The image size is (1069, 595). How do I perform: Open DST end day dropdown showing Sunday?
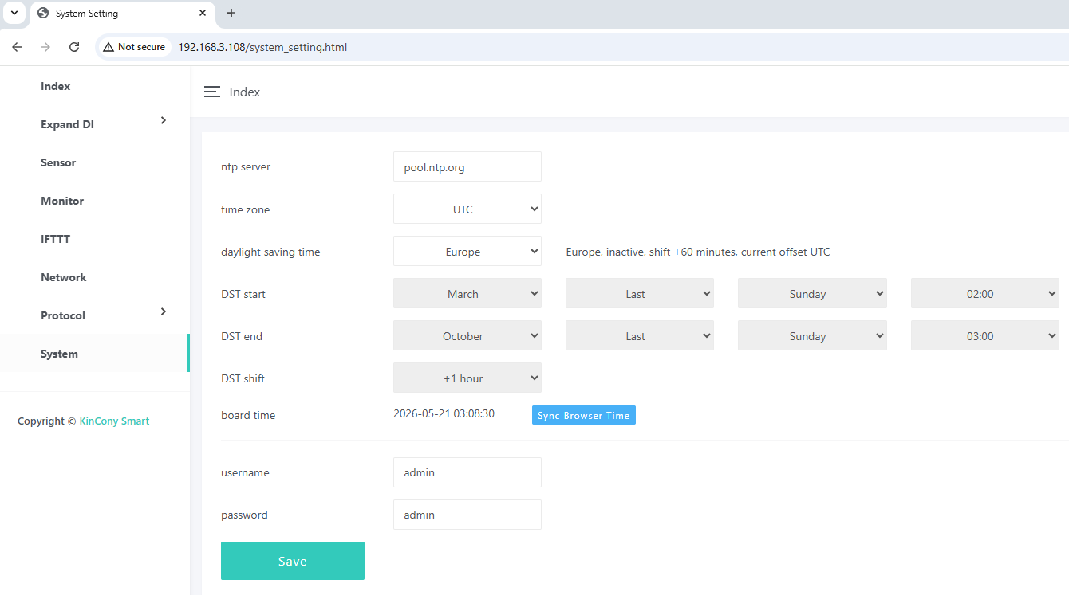tap(812, 335)
